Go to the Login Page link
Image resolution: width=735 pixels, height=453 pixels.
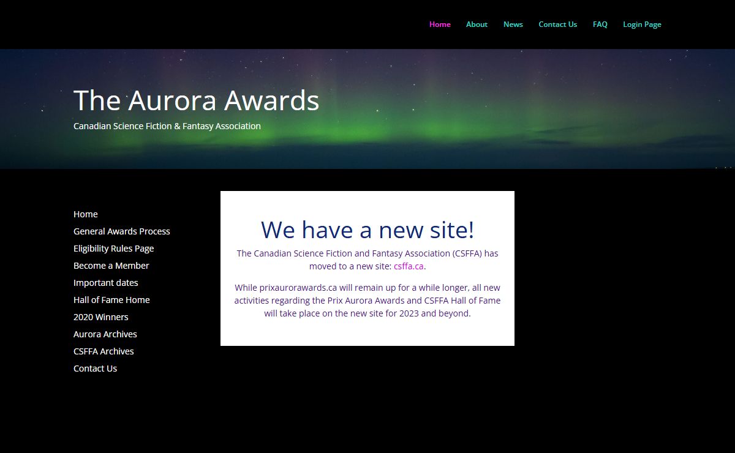coord(642,24)
